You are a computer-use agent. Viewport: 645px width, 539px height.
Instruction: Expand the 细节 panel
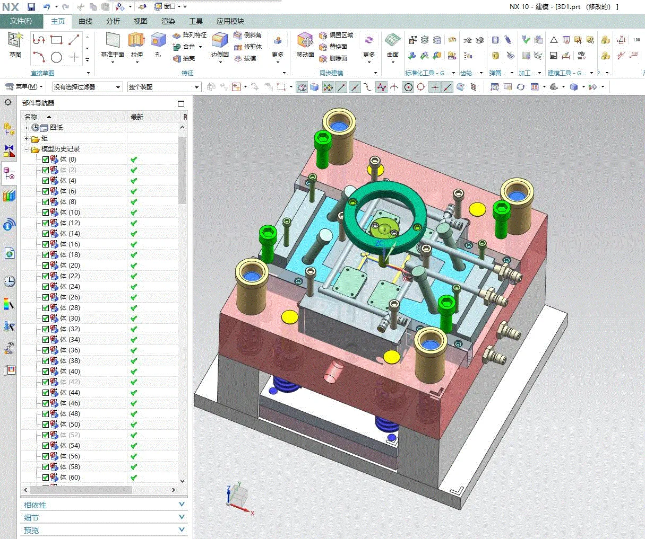click(104, 517)
